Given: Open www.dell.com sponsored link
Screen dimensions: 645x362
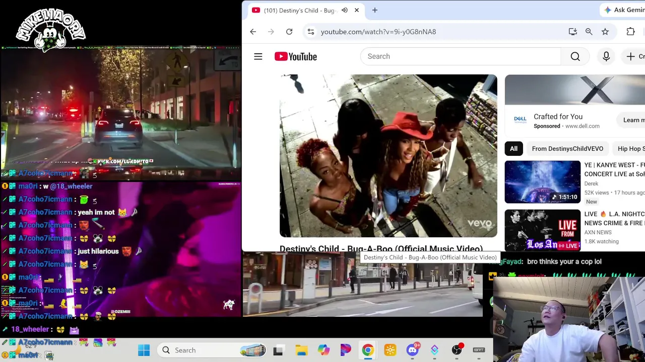Looking at the screenshot, I should point(582,126).
